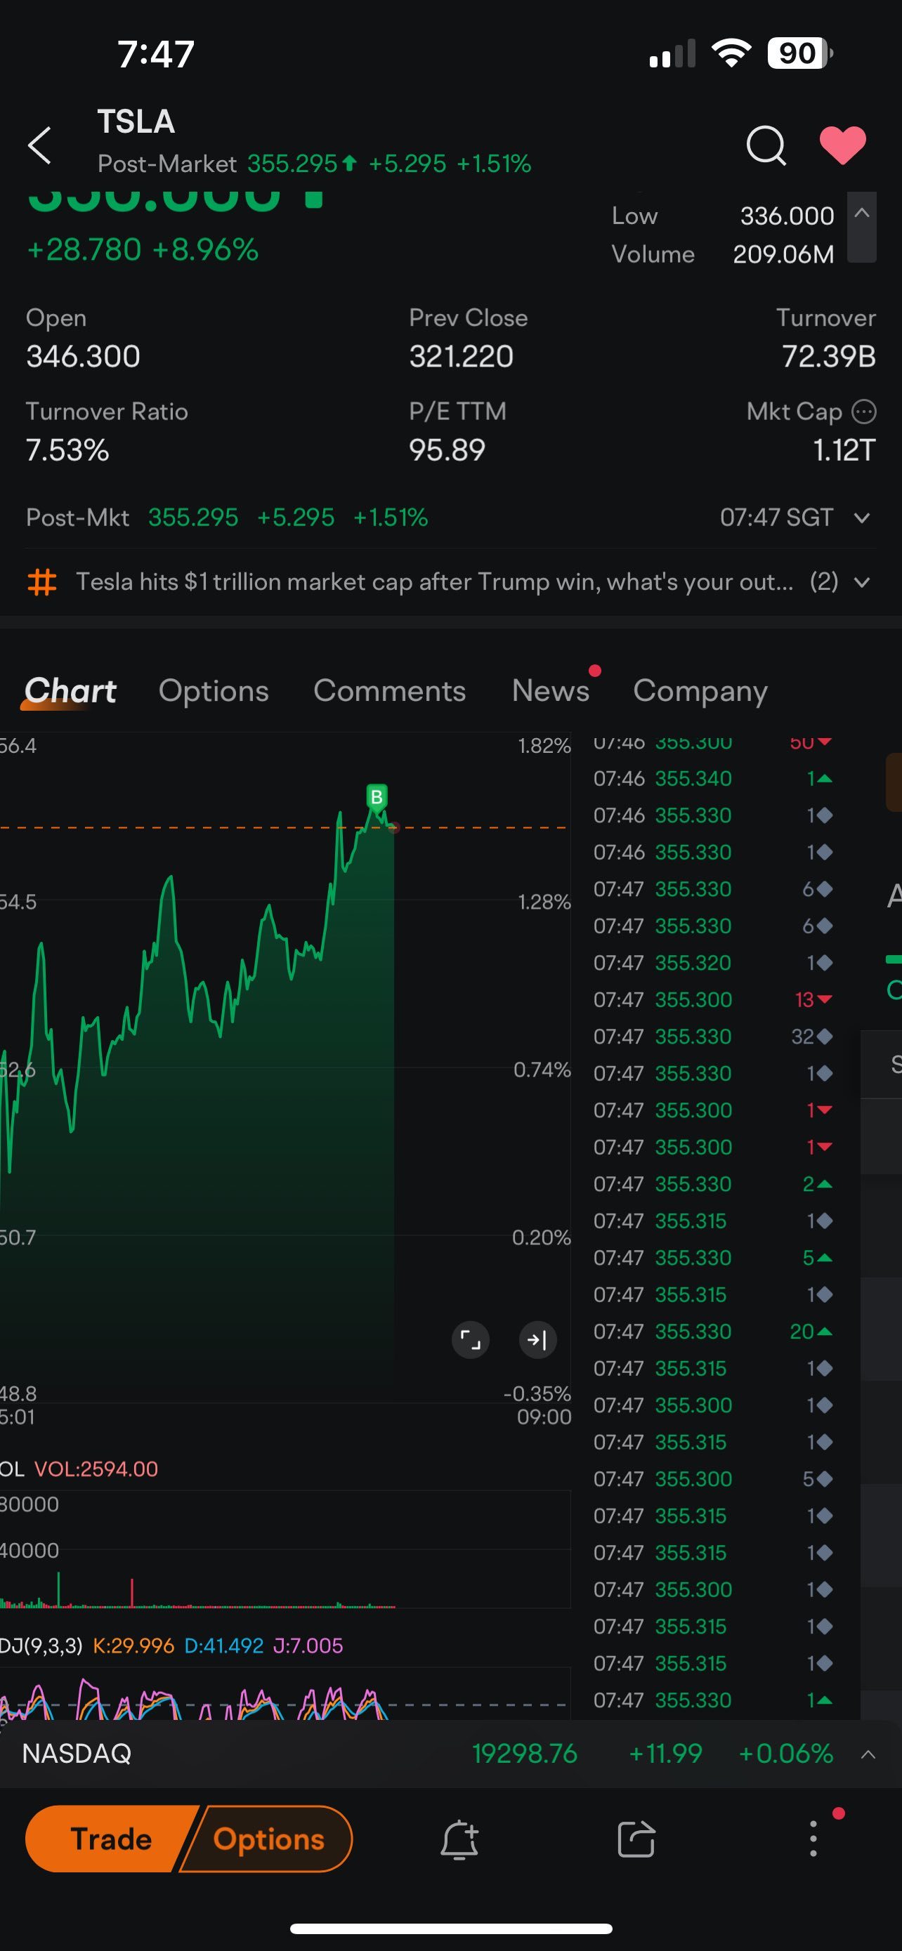Image resolution: width=902 pixels, height=1951 pixels.
Task: Select the trade row with volume 32
Action: point(714,1036)
